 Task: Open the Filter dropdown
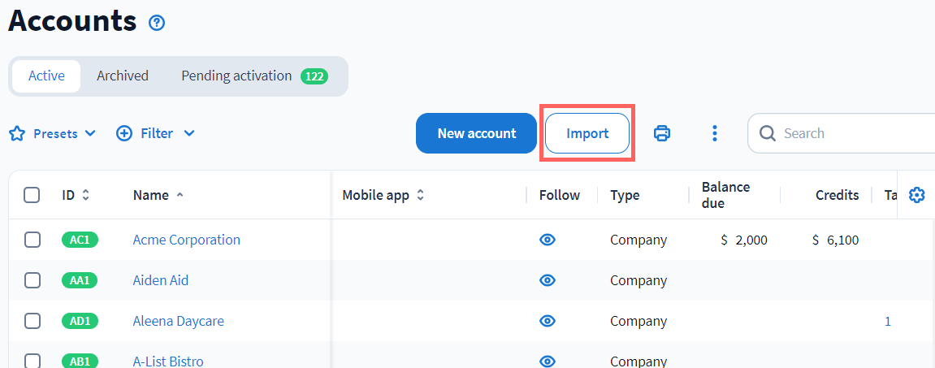(x=156, y=133)
